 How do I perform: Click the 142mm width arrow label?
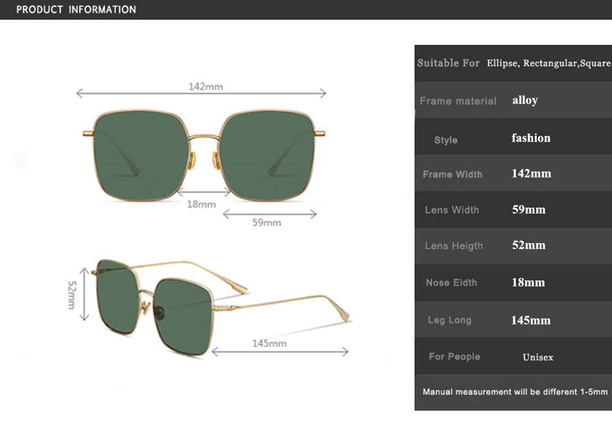pos(206,87)
